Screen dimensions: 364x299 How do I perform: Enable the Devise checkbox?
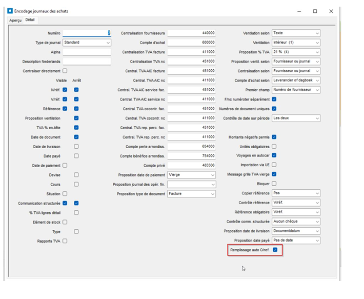point(76,175)
